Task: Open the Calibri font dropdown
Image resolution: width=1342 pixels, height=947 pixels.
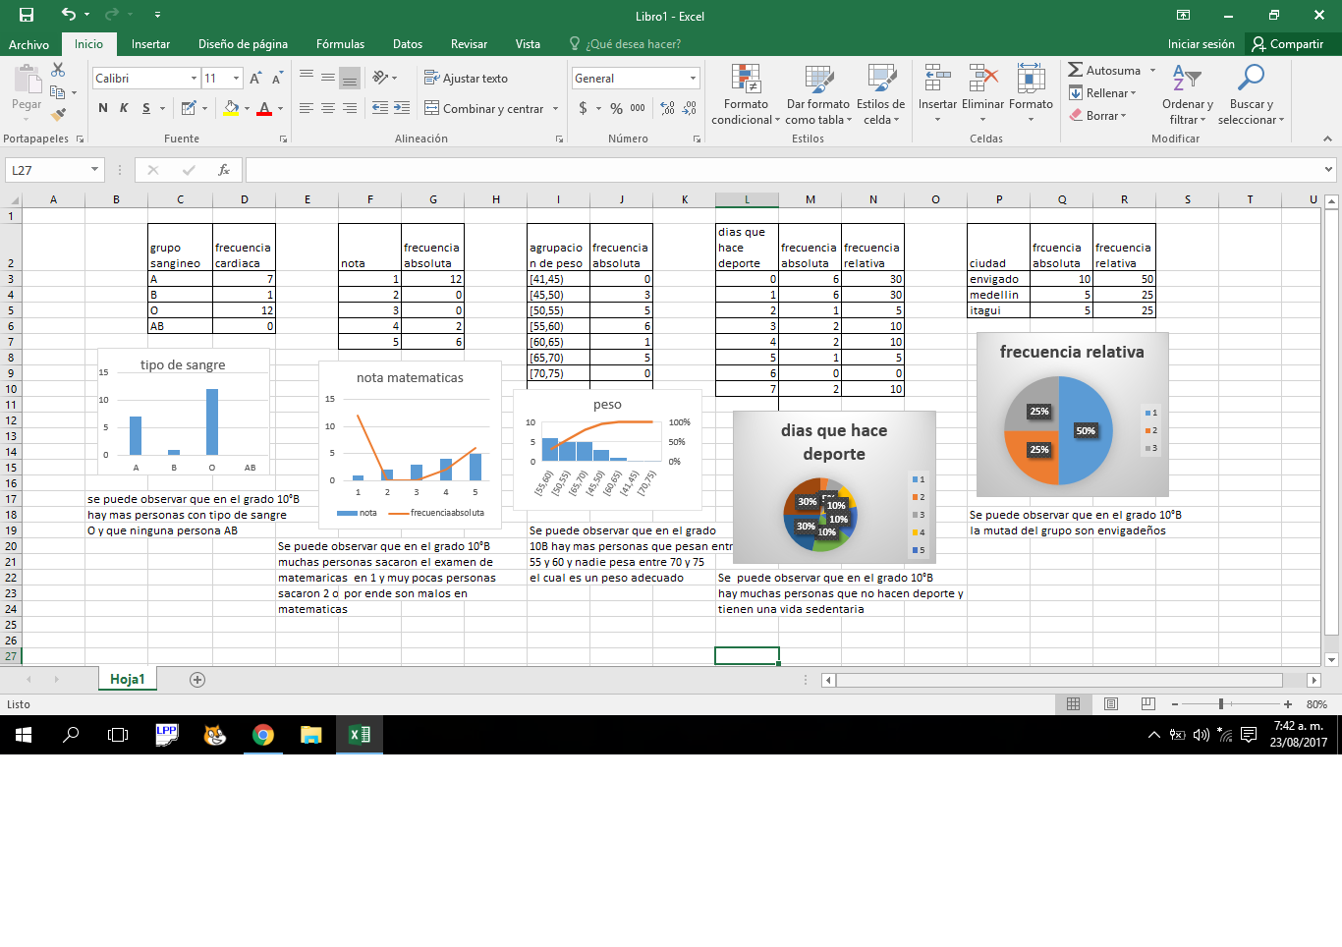Action: click(x=193, y=78)
